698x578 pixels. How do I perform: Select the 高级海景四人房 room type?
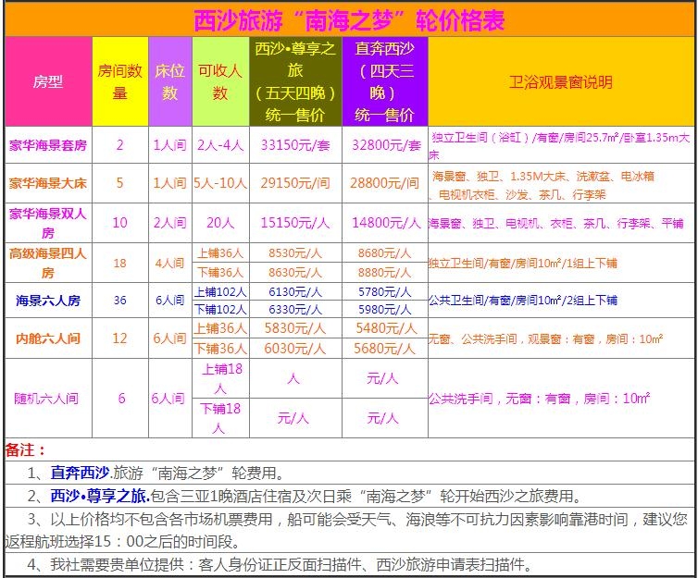48,263
